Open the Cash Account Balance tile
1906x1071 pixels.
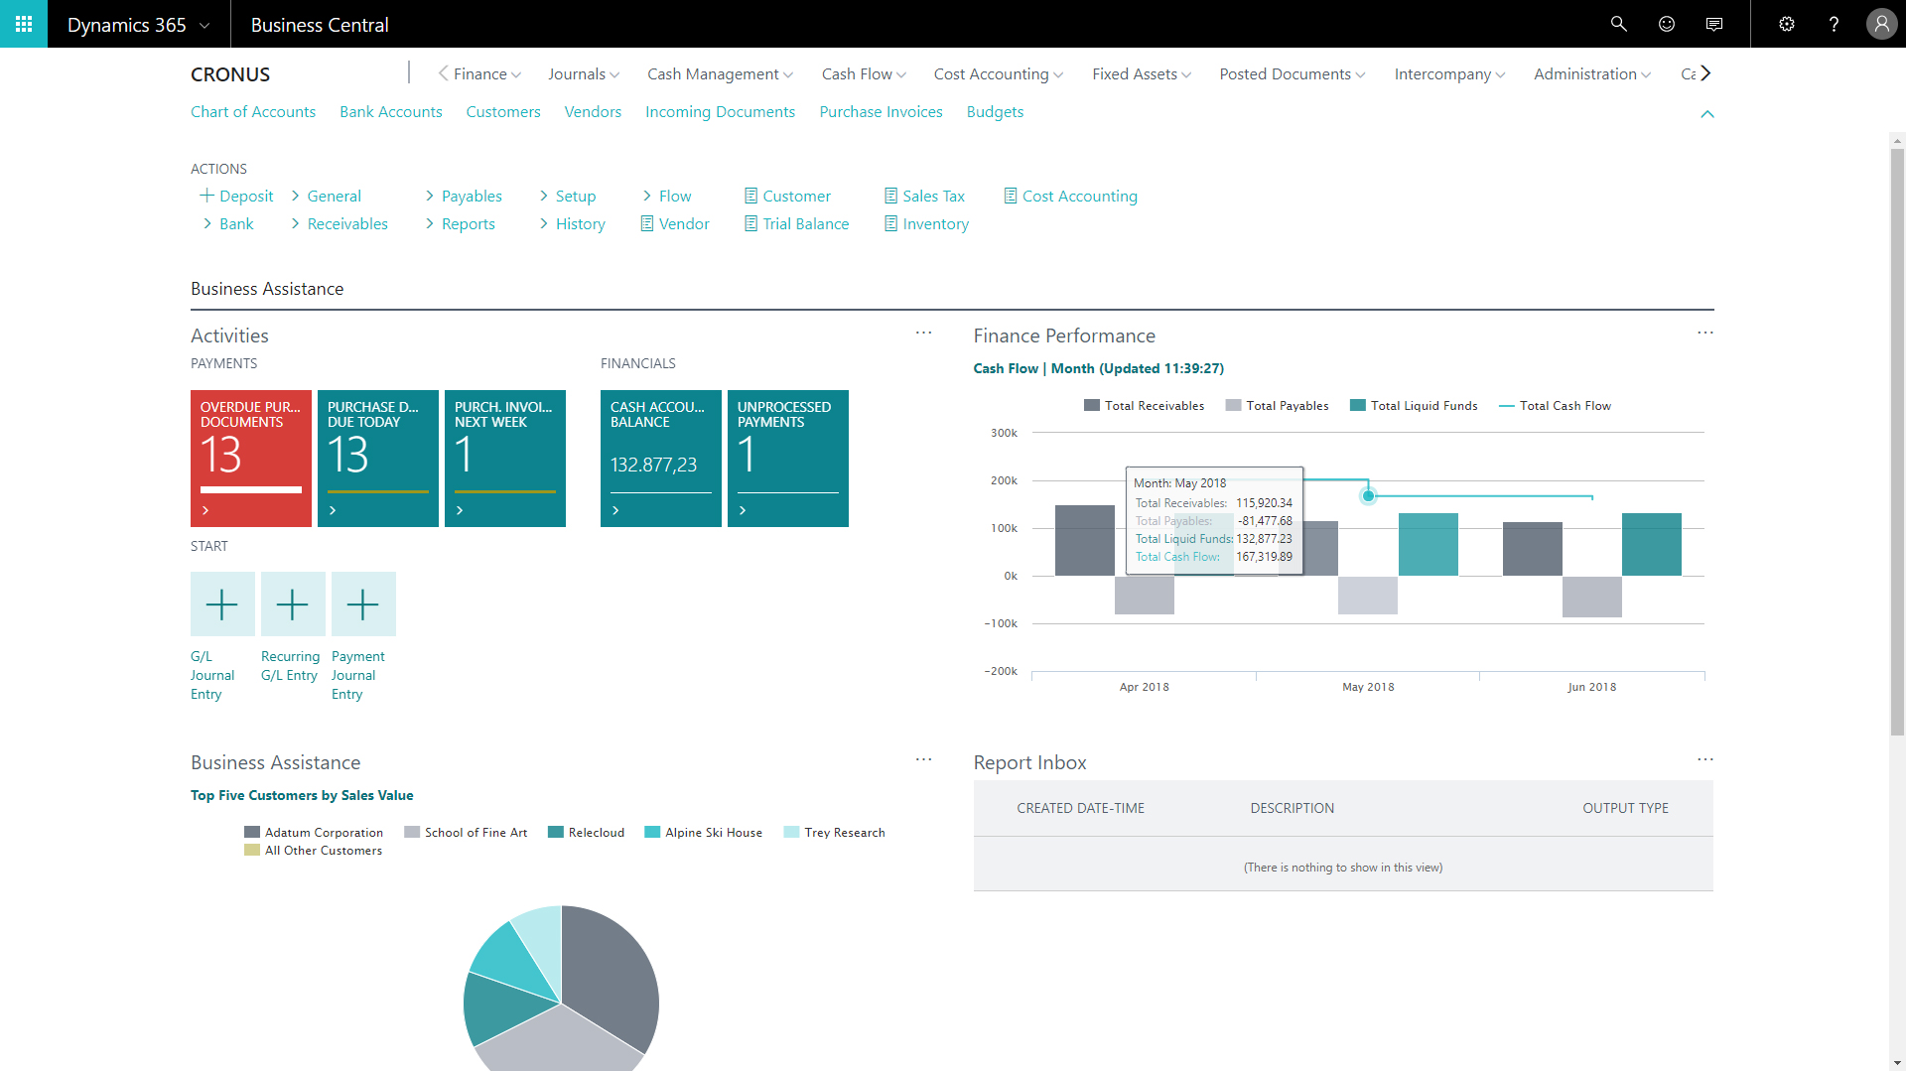[x=660, y=458]
